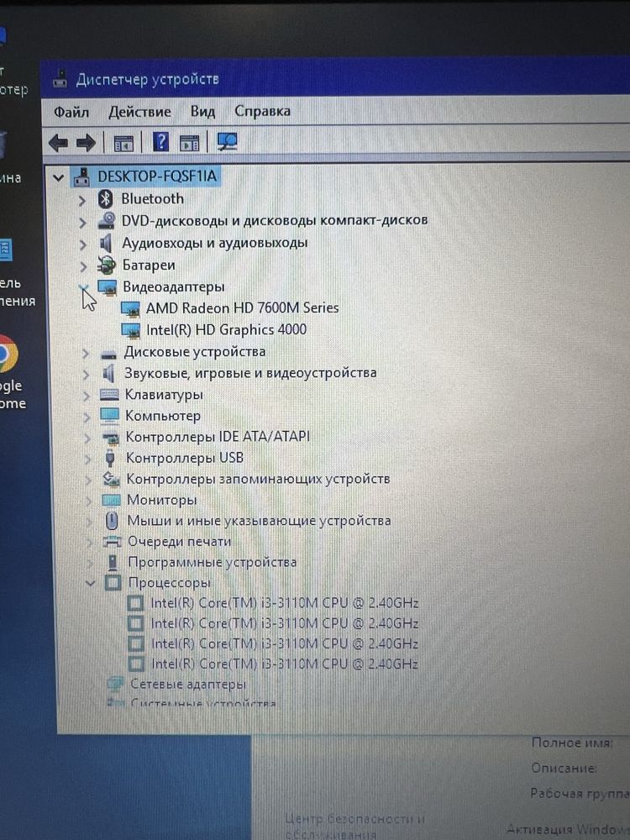Open the Help question-mark toolbar icon
The image size is (630, 840).
[x=160, y=142]
